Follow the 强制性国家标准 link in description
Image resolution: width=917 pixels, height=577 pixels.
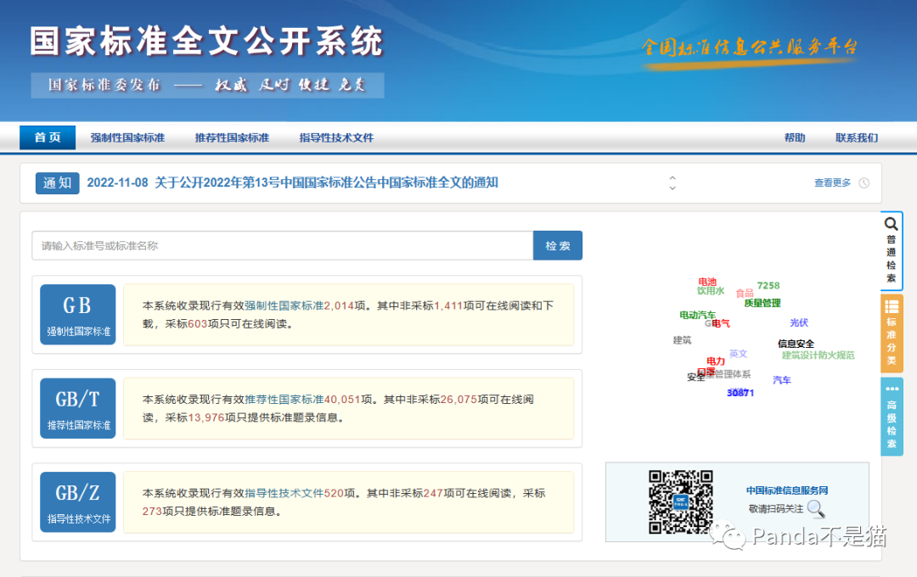pos(284,305)
